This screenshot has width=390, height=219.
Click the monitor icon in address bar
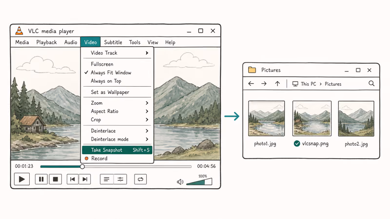click(x=295, y=84)
